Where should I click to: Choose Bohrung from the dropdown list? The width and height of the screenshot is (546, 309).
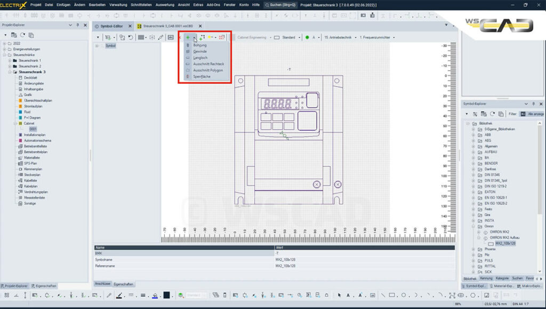pyautogui.click(x=199, y=45)
